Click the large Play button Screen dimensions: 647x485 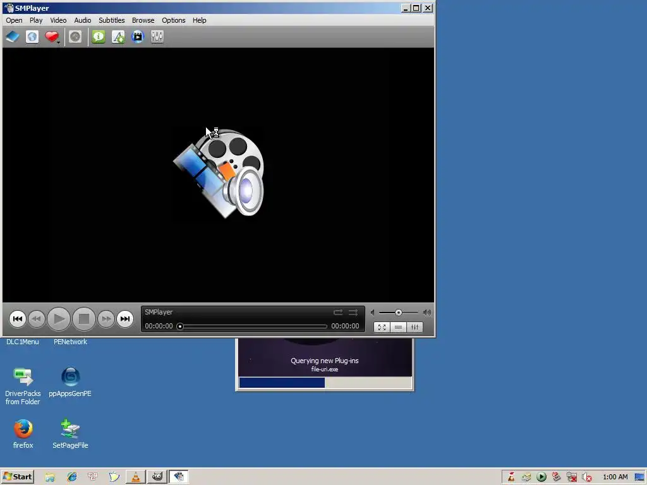(59, 319)
